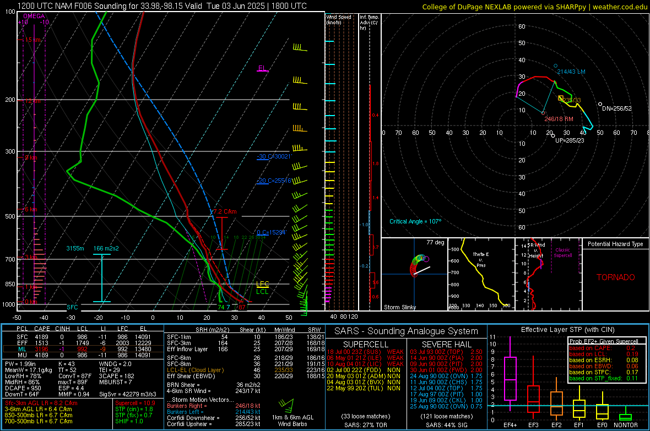The height and width of the screenshot is (431, 650).
Task: Click the cyan SFC label on skew-T
Action: tap(72, 307)
